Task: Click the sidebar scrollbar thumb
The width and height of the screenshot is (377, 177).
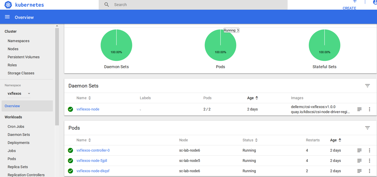Action: tap(57, 76)
